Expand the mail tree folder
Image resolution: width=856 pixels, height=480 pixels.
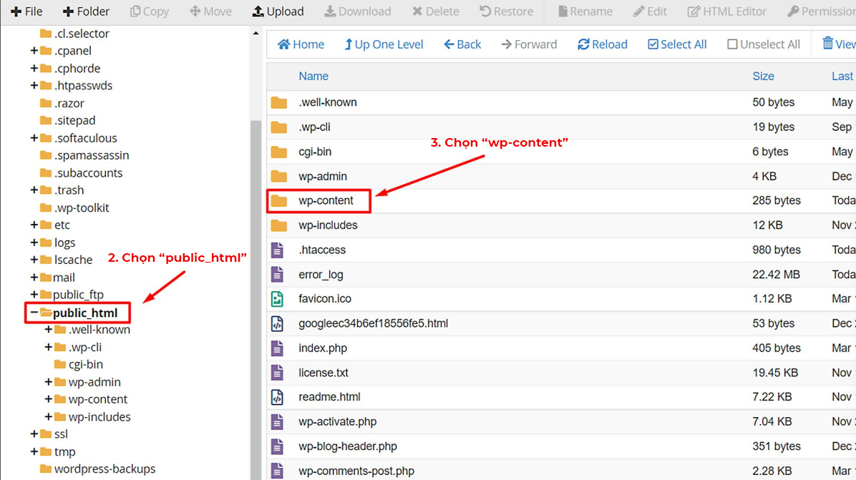[x=34, y=277]
